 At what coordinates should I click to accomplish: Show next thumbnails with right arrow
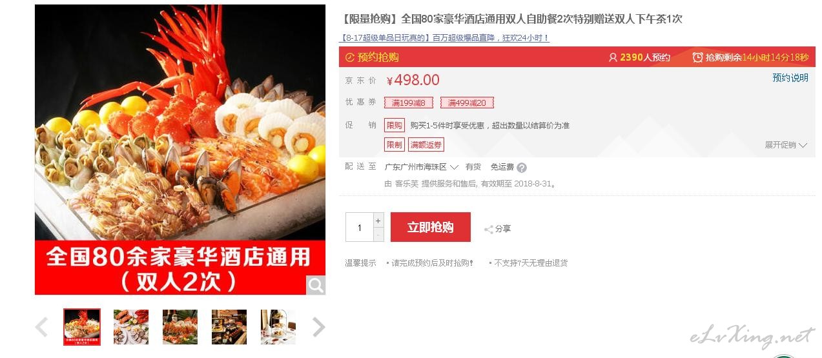pyautogui.click(x=318, y=327)
